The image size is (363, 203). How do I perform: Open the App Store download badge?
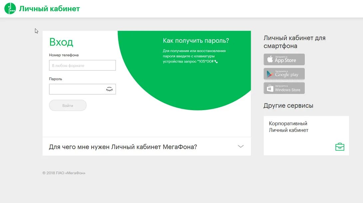pos(284,59)
